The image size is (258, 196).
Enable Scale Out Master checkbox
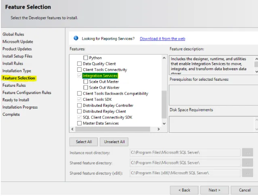pyautogui.click(x=86, y=81)
